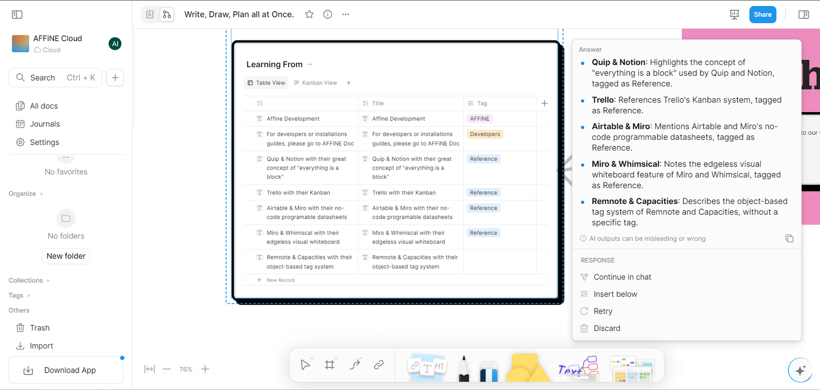Switch to page mode
This screenshot has height=390, width=820.
[150, 14]
